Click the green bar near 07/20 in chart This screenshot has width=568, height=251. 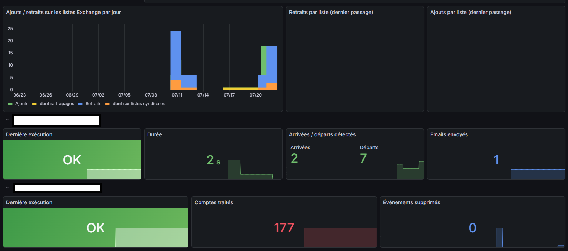coord(264,60)
